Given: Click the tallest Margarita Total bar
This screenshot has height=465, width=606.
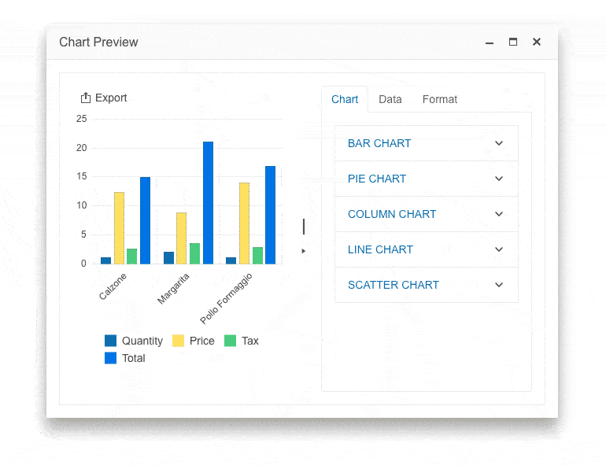Looking at the screenshot, I should coord(208,203).
